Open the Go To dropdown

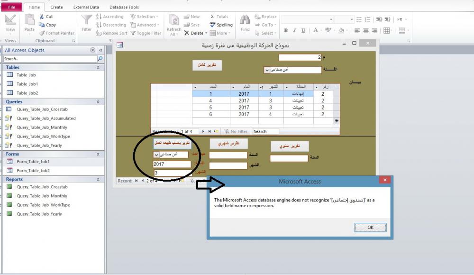pos(265,25)
